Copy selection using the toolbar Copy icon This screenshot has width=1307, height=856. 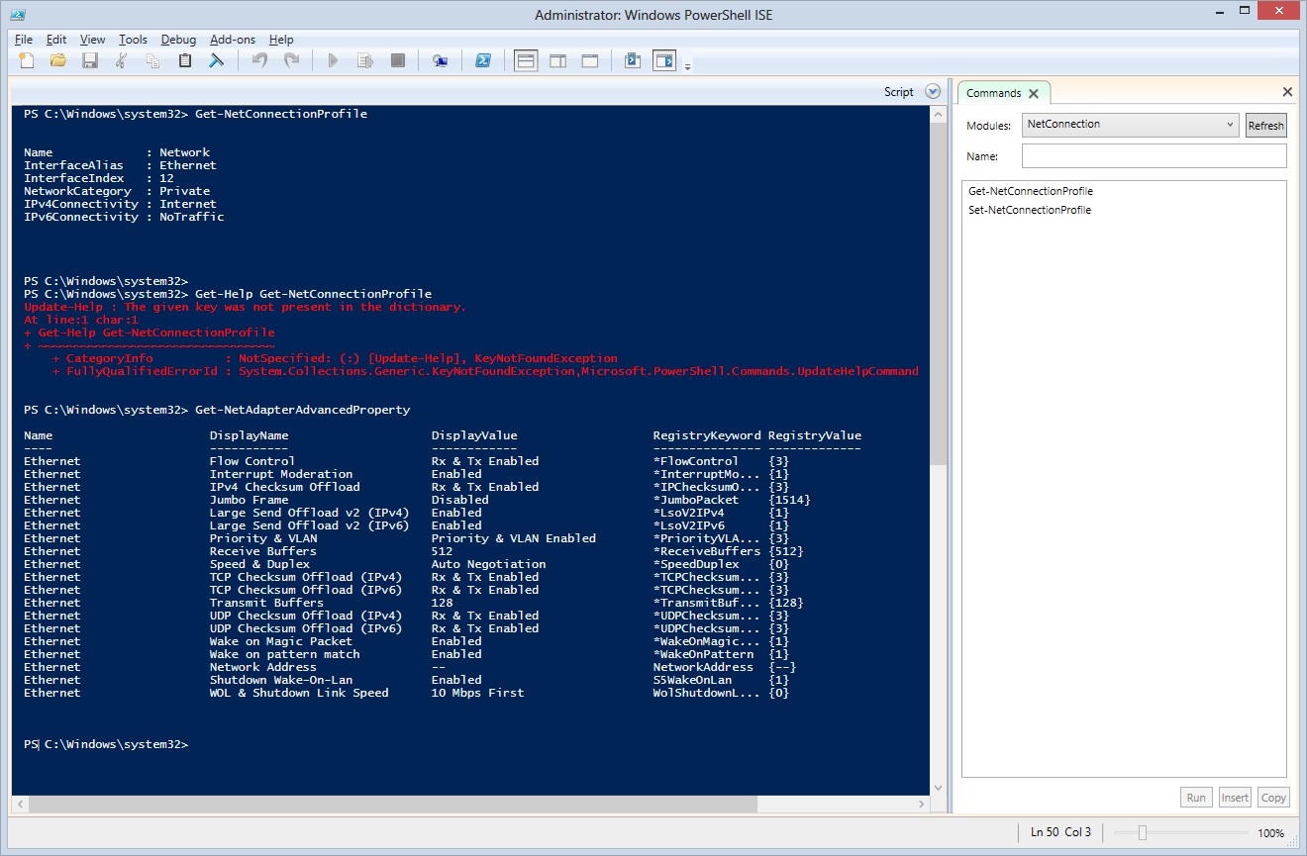click(x=153, y=61)
